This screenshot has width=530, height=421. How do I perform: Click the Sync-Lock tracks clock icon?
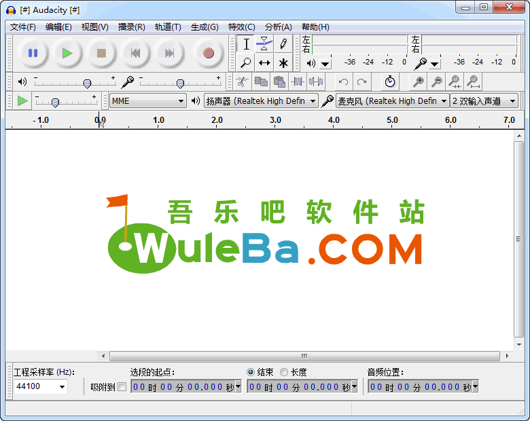(x=390, y=81)
